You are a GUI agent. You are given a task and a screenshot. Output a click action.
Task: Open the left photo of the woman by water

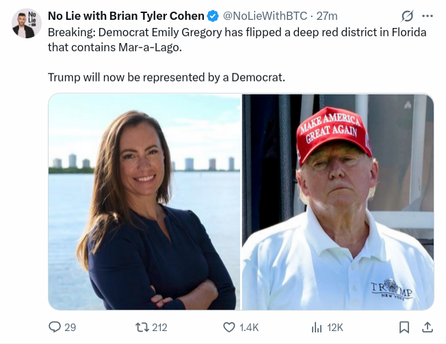[x=144, y=202]
